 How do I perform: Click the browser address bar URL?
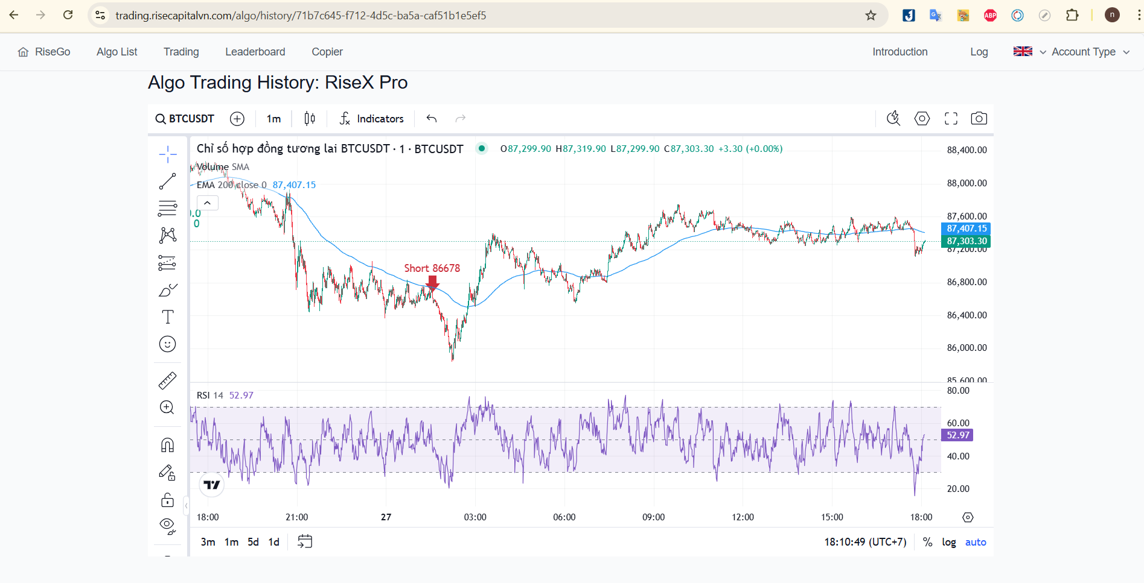click(x=301, y=16)
